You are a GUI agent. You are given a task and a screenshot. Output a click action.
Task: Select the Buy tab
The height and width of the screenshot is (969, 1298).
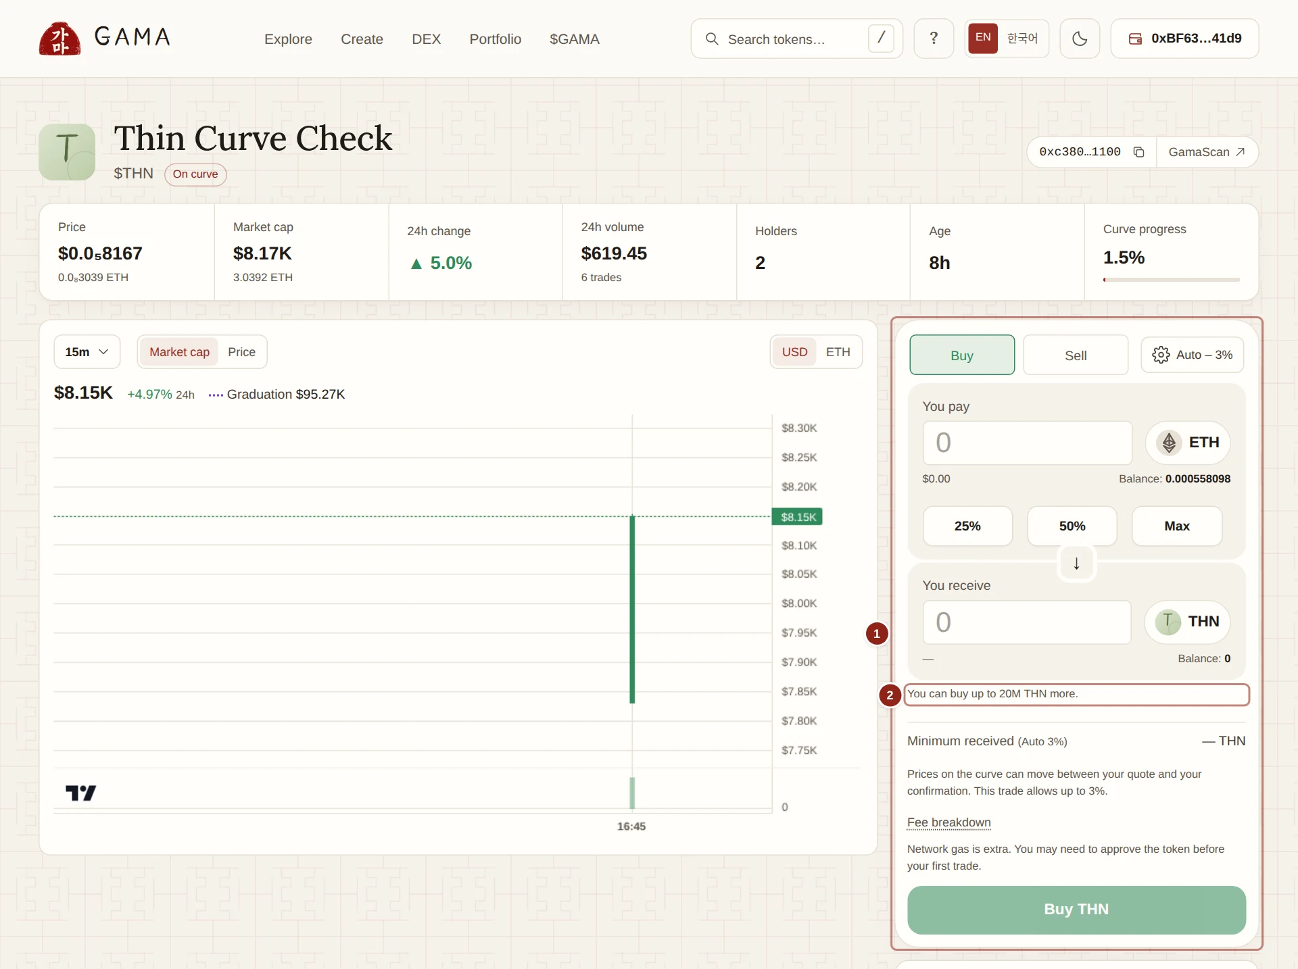click(x=962, y=355)
